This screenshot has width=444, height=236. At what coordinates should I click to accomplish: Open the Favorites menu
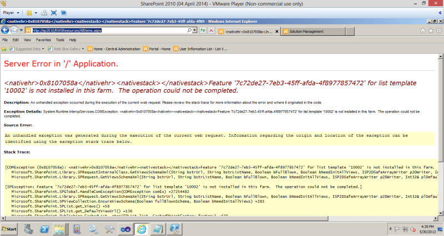[43, 40]
